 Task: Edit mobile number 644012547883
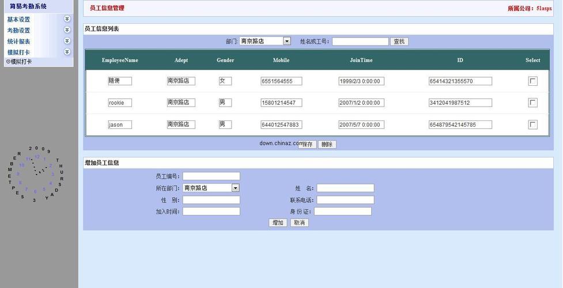pyautogui.click(x=281, y=124)
